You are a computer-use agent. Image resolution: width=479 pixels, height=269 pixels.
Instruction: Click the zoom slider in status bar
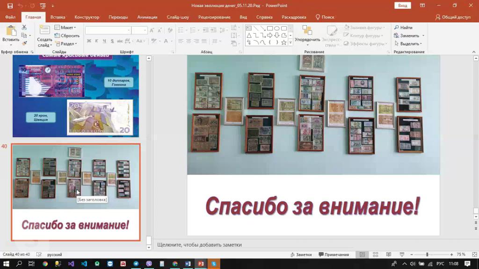[427, 255]
